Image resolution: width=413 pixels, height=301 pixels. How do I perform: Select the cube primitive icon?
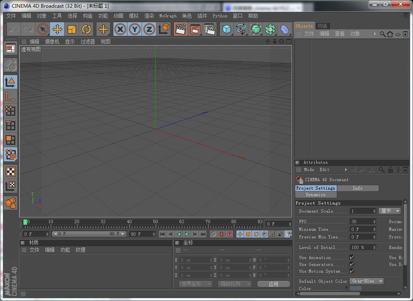[226, 29]
